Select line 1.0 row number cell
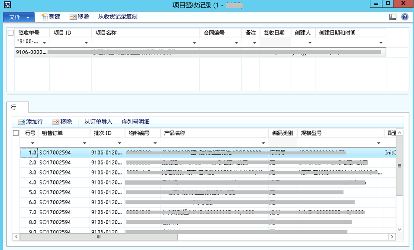Viewport: 414px width, 250px height. 29,153
